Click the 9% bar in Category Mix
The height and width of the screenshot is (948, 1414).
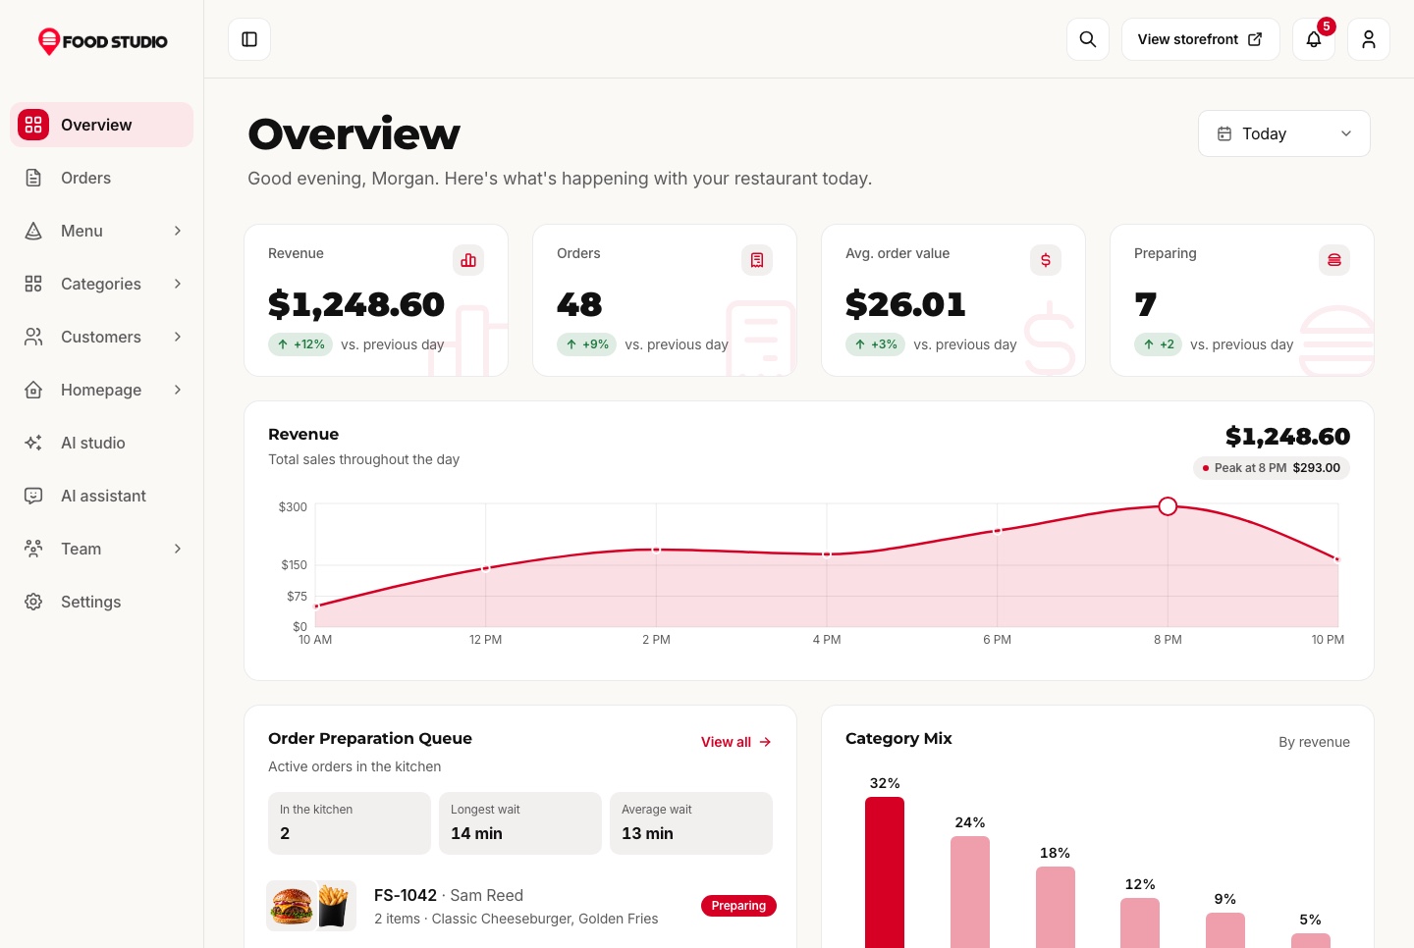[1225, 930]
